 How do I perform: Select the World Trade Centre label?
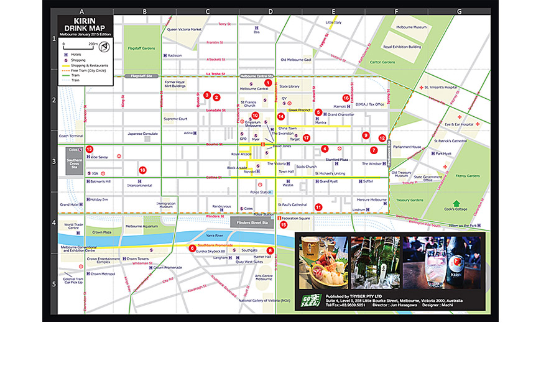tap(73, 226)
